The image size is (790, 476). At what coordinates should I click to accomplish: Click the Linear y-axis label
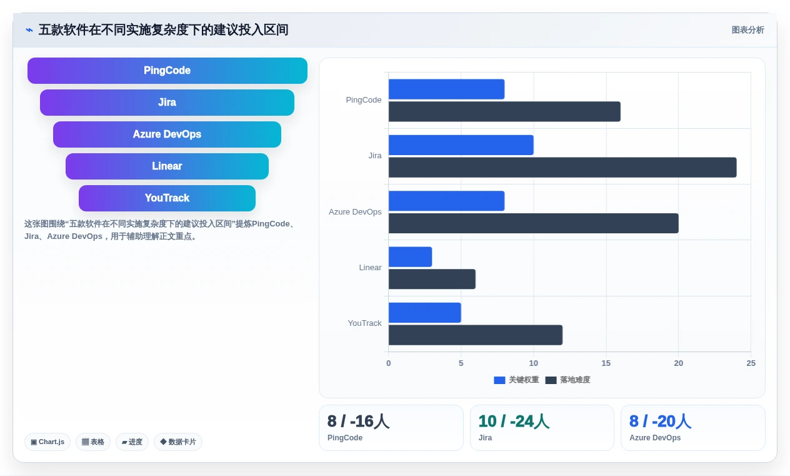[370, 268]
